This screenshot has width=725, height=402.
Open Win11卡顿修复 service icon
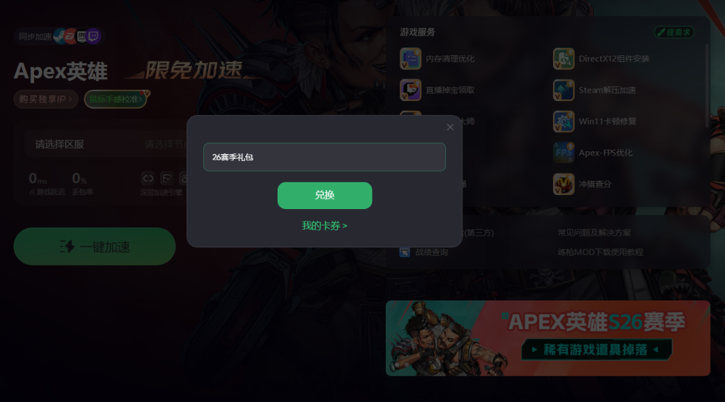(x=563, y=122)
